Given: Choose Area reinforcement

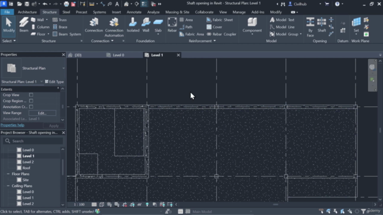Looking at the screenshot, I should point(186,20).
